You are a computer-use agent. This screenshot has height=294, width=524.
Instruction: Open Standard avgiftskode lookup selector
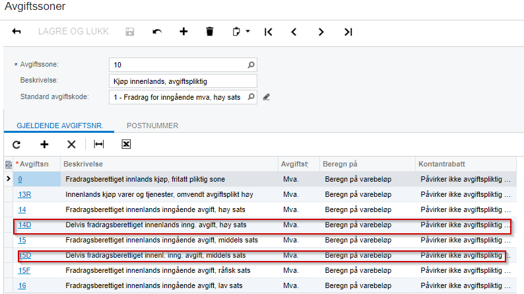(251, 96)
